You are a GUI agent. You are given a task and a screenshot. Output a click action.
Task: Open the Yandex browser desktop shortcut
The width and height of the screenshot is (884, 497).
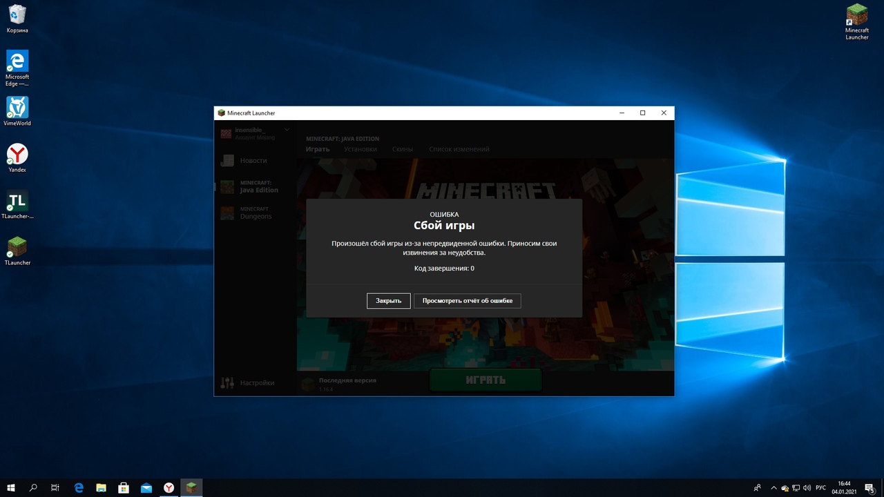[17, 157]
